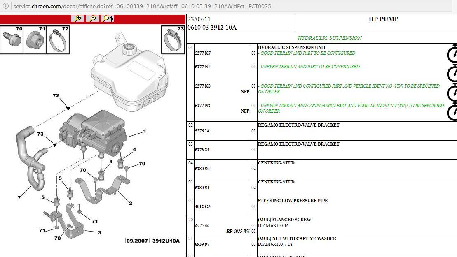Open thumbnail 70 flanged screw

12,40
